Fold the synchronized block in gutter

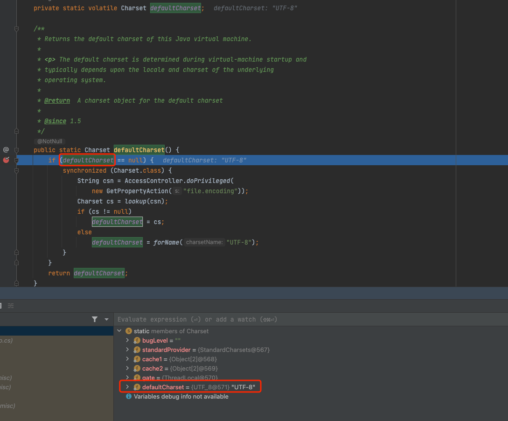(x=16, y=170)
